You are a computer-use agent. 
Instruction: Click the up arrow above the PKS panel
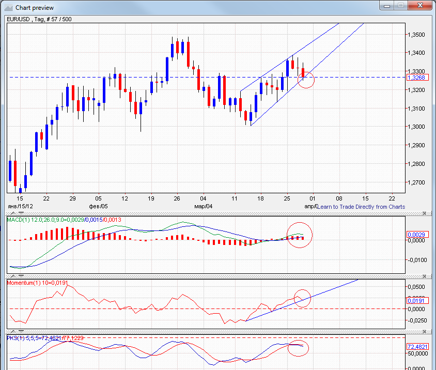click(13, 332)
